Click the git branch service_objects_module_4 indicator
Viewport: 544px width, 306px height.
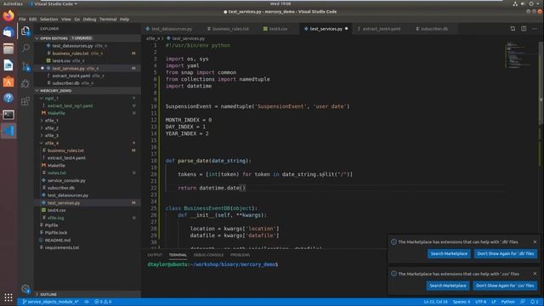click(x=51, y=302)
